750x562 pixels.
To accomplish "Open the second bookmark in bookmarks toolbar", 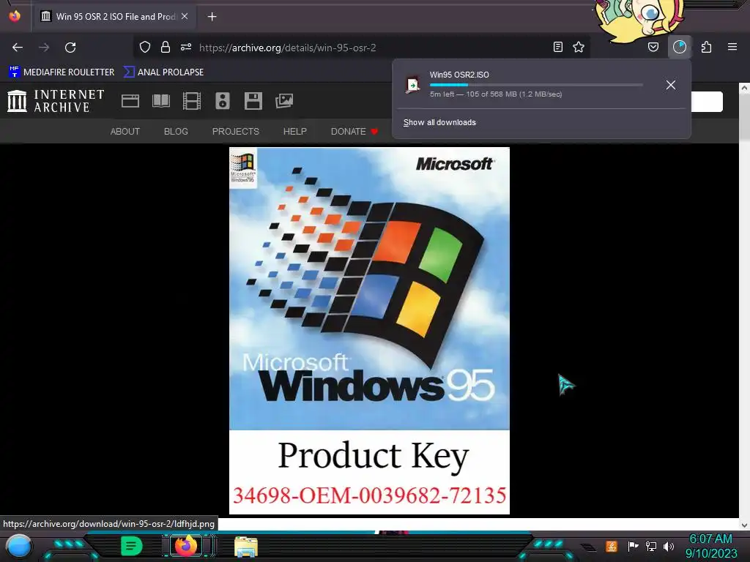I will pyautogui.click(x=163, y=72).
